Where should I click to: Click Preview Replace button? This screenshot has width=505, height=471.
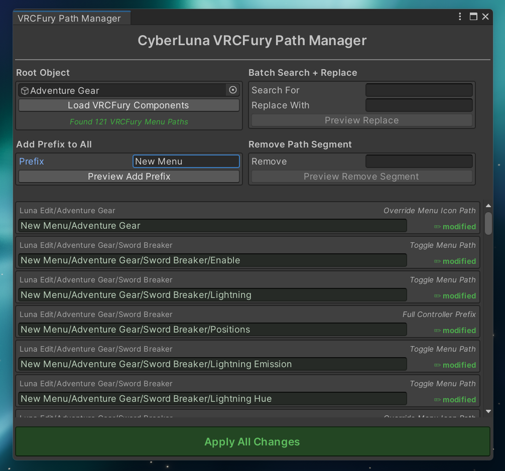tap(361, 120)
